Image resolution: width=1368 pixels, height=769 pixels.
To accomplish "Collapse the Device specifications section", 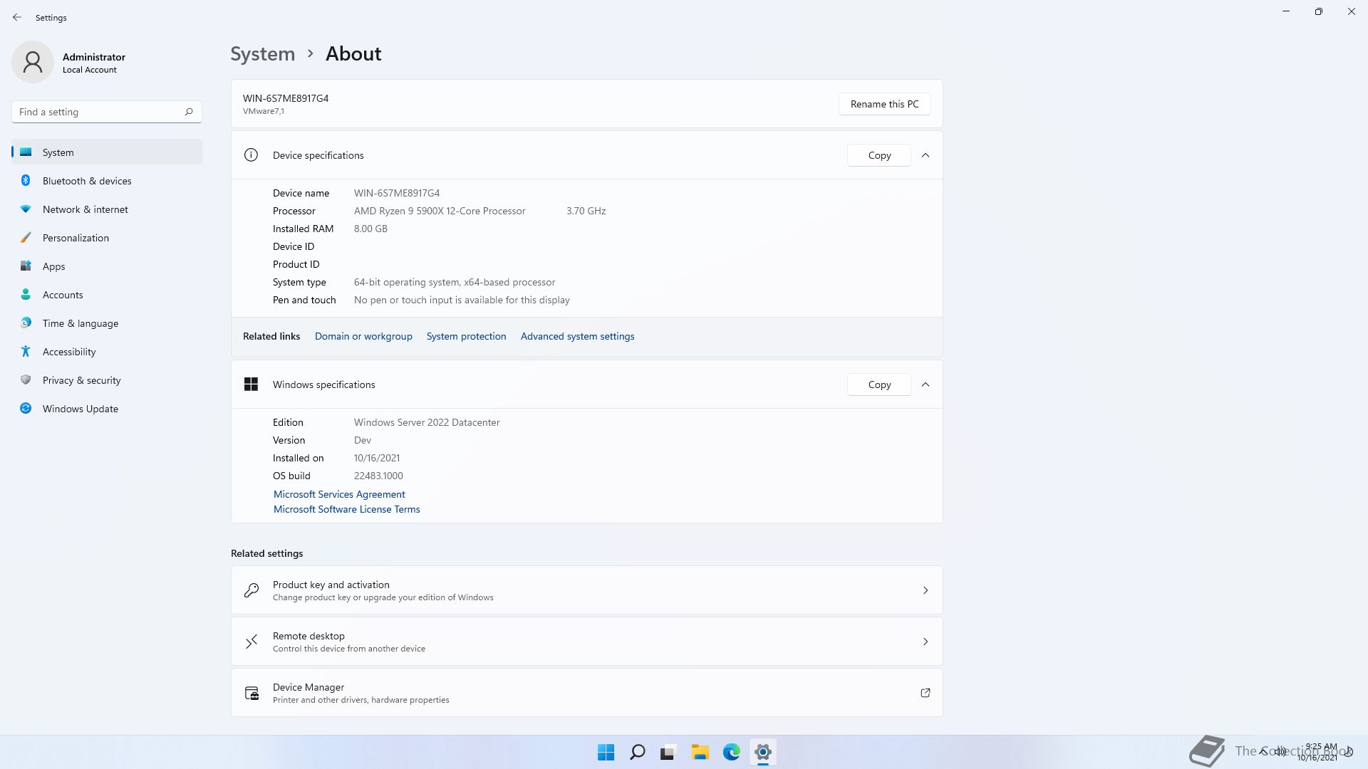I will [926, 155].
